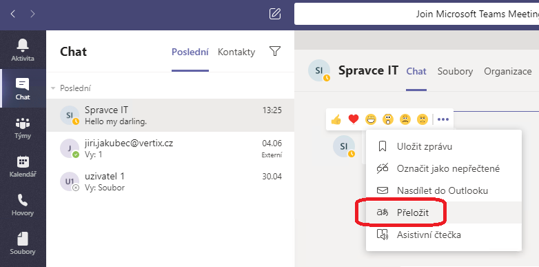This screenshot has width=539, height=267.
Task: Open Soubory in the left sidebar
Action: tap(23, 243)
